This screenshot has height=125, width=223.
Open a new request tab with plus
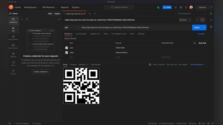coord(90,14)
